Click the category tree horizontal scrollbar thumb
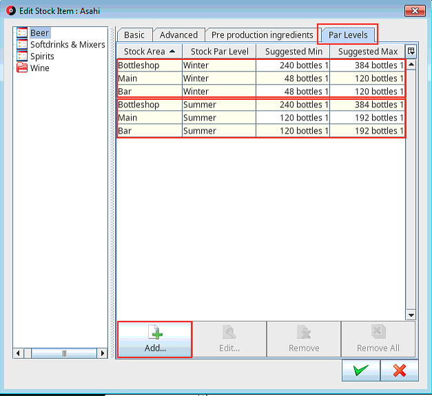The height and width of the screenshot is (396, 432). tap(64, 353)
